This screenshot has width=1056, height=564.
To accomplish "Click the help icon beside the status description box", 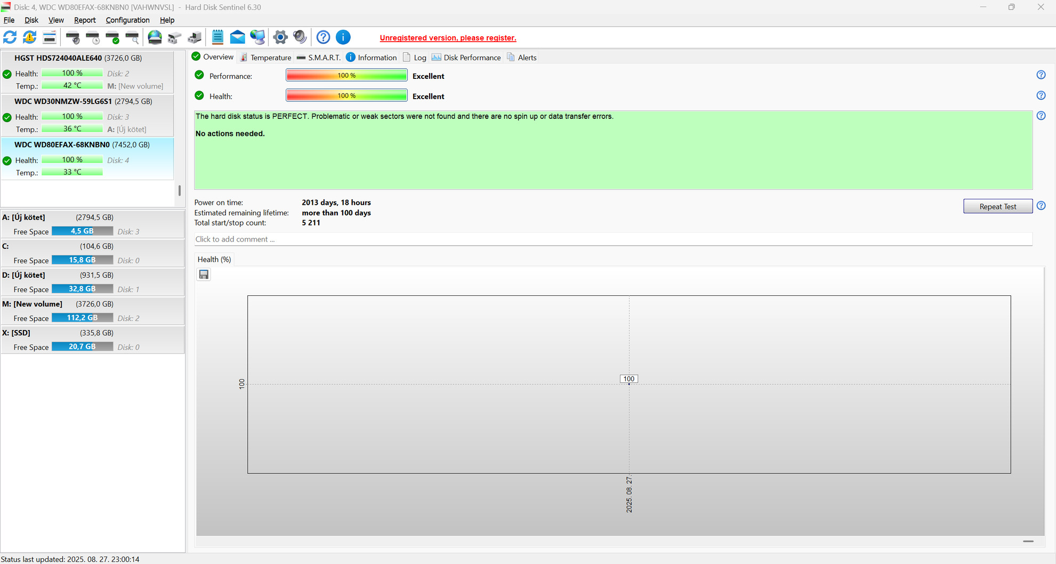I will click(x=1041, y=116).
